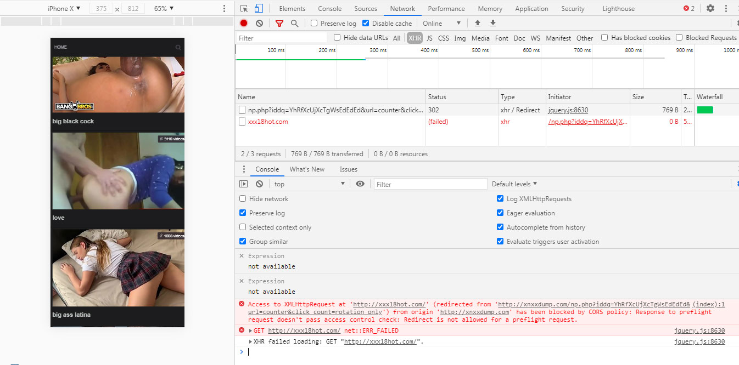Open the red error count indicator
Screen dimensions: 739x365
689,8
